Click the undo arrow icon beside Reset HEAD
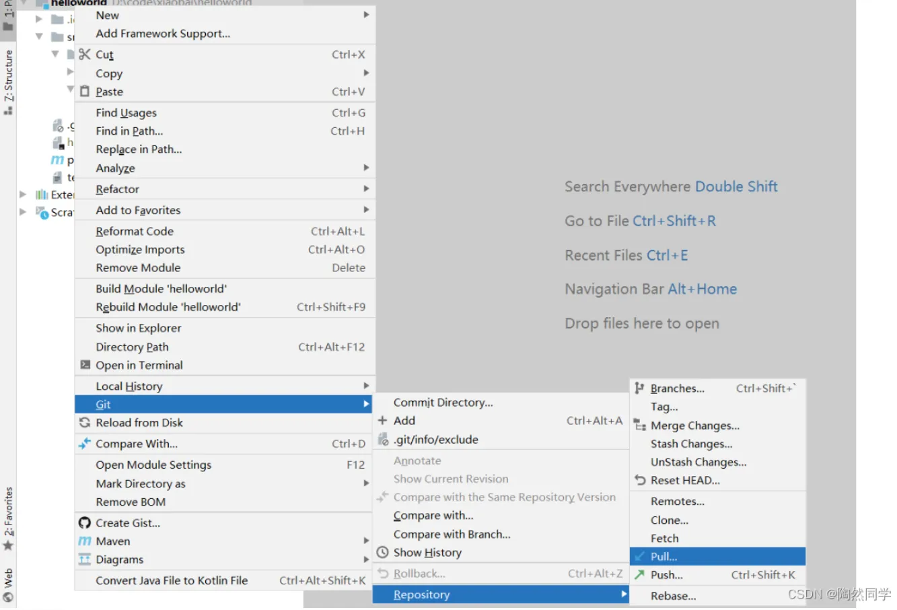 [x=640, y=481]
